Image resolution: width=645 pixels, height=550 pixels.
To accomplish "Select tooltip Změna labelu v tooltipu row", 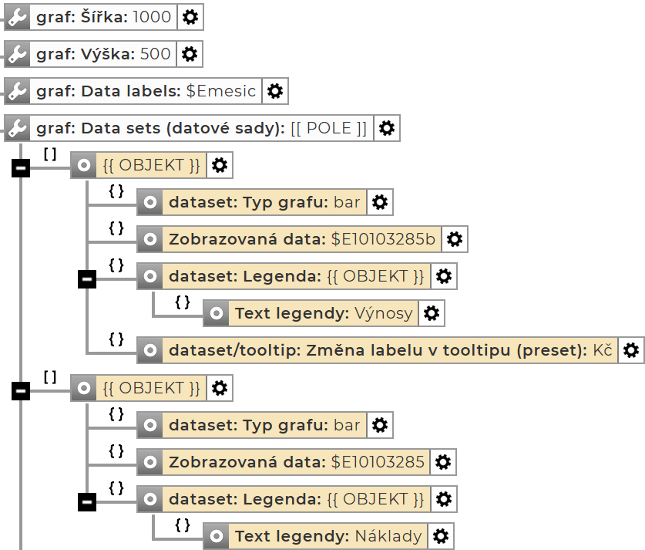I will tap(379, 350).
